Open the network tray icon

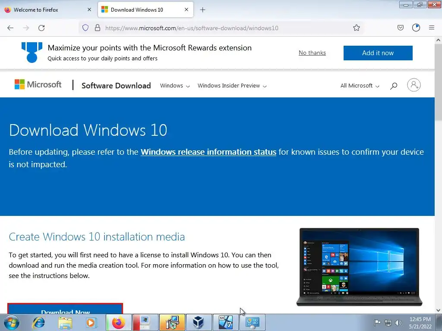pos(388,323)
